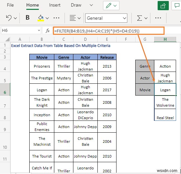The height and width of the screenshot is (174, 181).
Task: Click the Select All corner triangle
Action: (7, 39)
